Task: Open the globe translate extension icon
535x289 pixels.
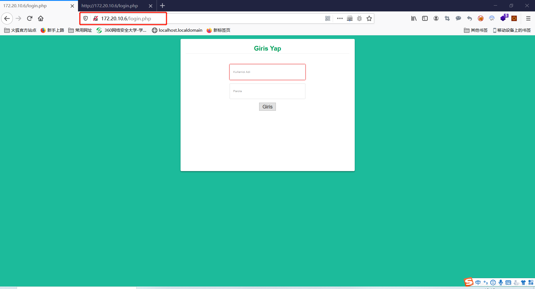Action: pos(492,18)
